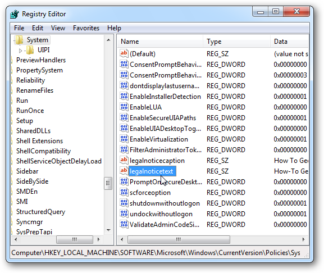Select the SharedDLLs key
The height and width of the screenshot is (273, 324).
coord(33,131)
